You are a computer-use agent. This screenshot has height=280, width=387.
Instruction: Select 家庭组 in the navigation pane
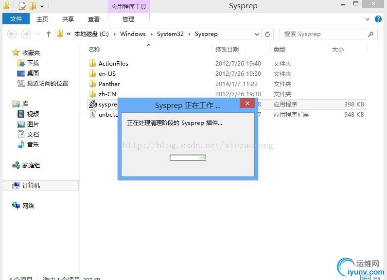[31, 165]
